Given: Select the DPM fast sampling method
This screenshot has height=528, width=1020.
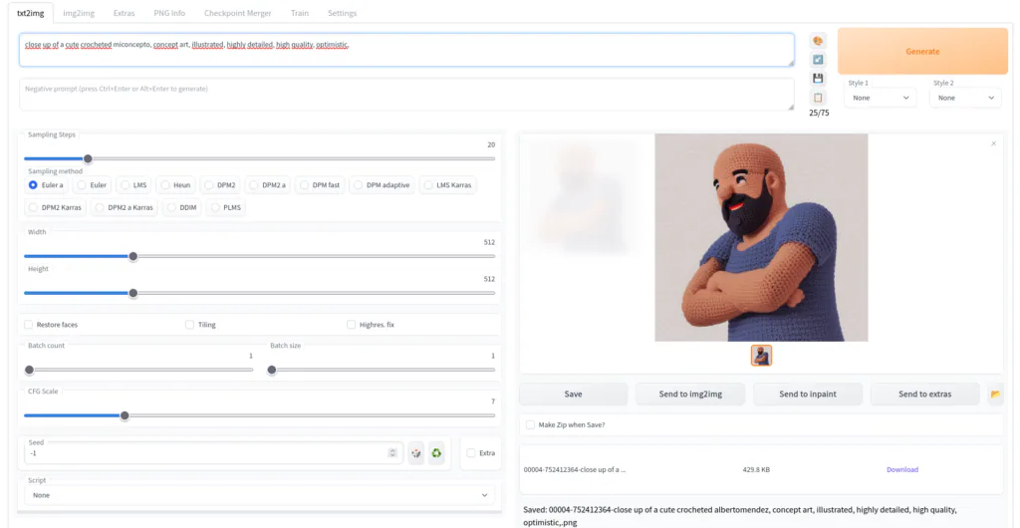Looking at the screenshot, I should coord(320,185).
